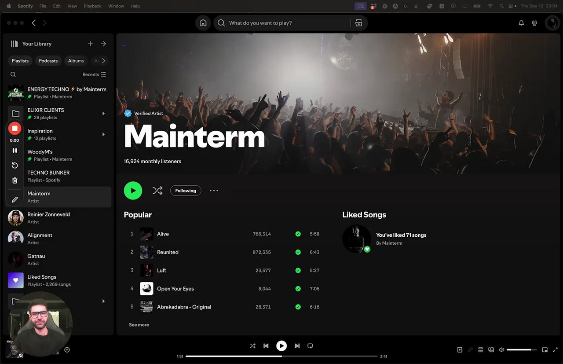Switch the player to full screen

click(555, 350)
